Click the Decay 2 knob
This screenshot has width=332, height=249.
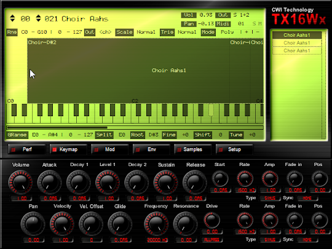[136, 183]
